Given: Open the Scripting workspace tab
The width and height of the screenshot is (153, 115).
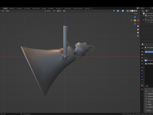Looking at the screenshot, I should 87,8.
